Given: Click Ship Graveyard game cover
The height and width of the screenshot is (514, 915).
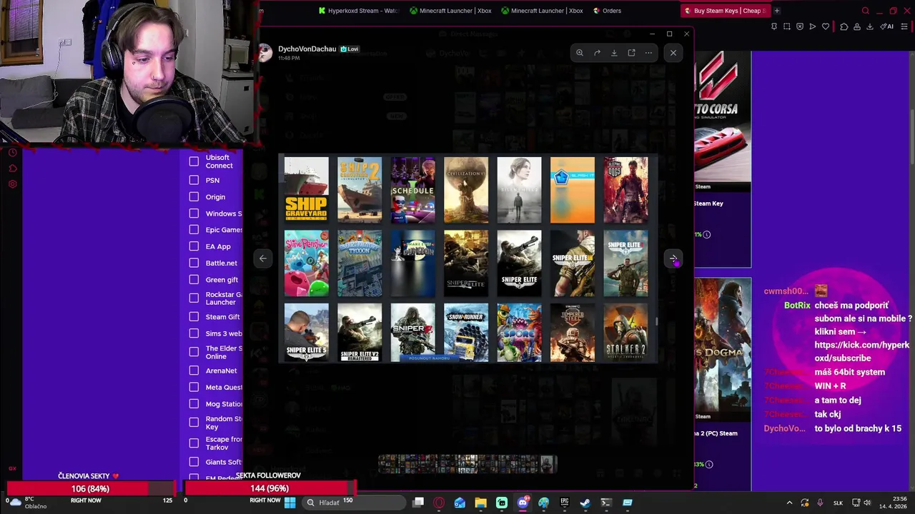Looking at the screenshot, I should tap(307, 190).
